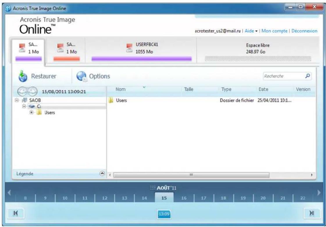The height and width of the screenshot is (227, 326).
Task: Click the 15/08/2011 13:09:21 timestamp
Action: point(64,92)
